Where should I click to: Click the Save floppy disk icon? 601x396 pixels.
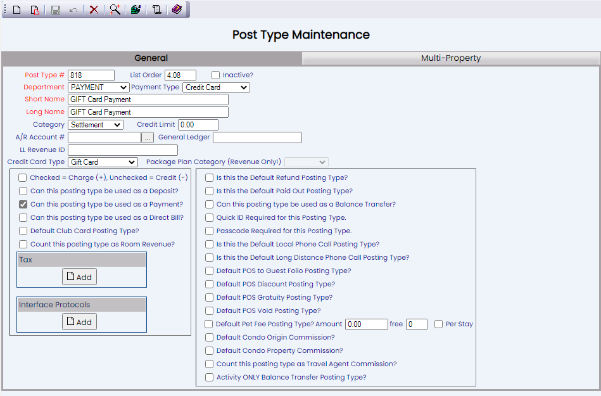point(55,10)
